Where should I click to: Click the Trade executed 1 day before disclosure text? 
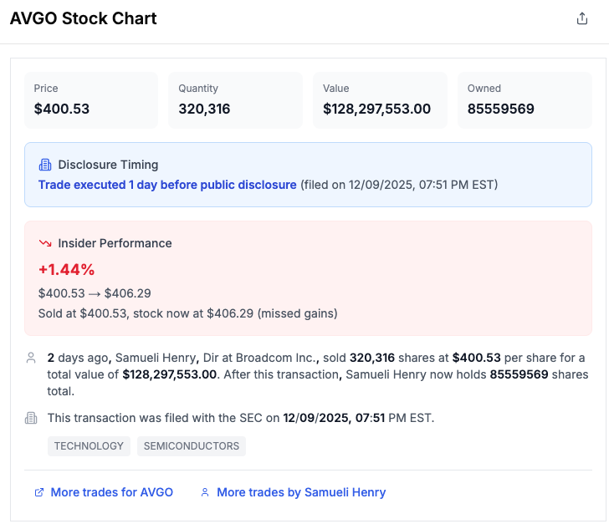tap(167, 185)
